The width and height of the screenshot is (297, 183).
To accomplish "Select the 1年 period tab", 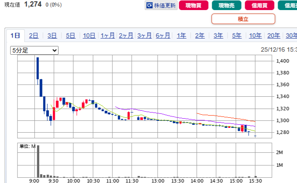I will (181, 36).
